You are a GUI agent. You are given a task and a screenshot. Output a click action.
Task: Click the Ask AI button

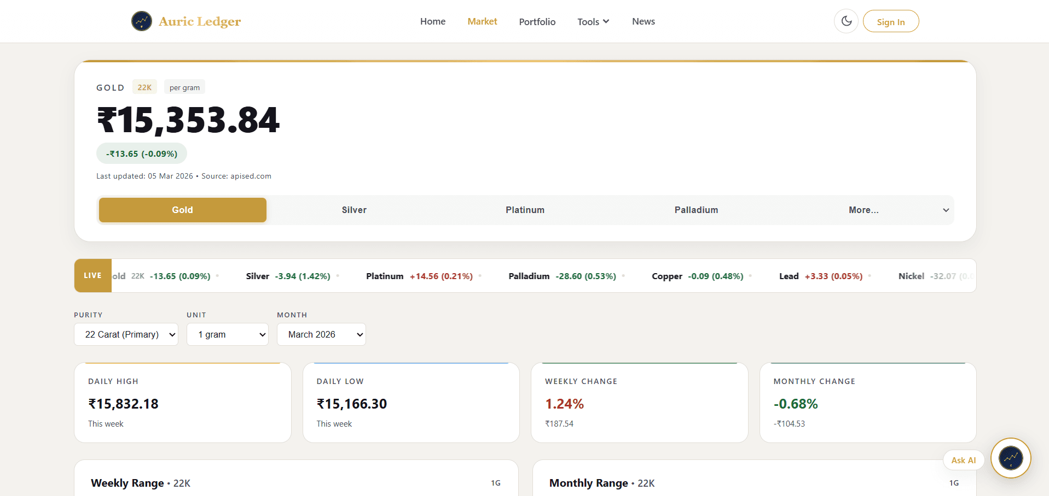(963, 460)
